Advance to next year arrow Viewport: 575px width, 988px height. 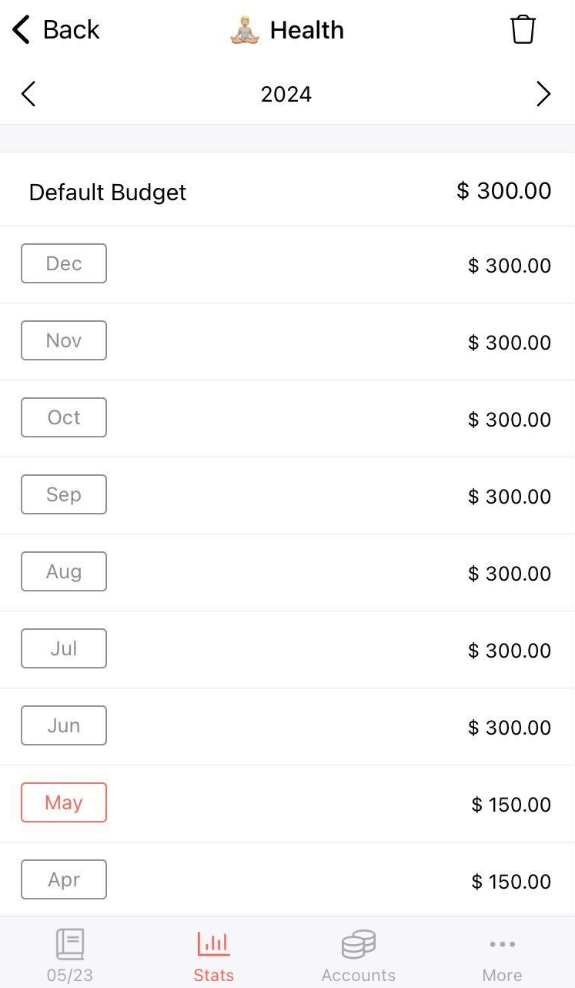[x=543, y=94]
